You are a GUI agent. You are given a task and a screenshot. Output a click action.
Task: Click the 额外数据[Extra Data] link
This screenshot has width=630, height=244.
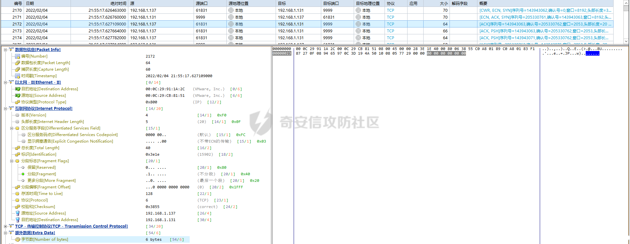pos(35,233)
